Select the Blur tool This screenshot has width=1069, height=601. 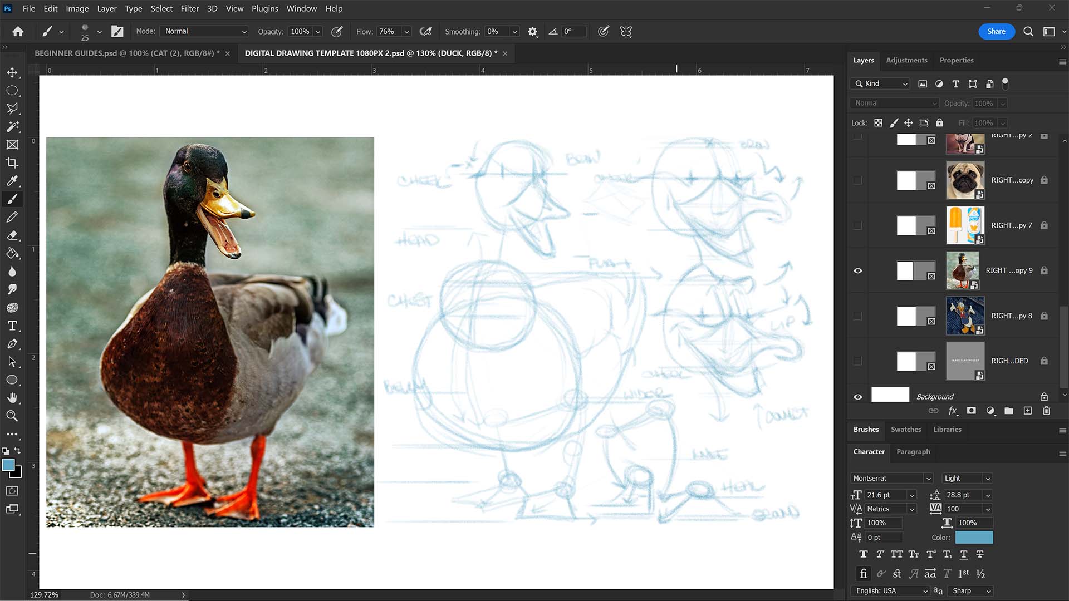12,271
